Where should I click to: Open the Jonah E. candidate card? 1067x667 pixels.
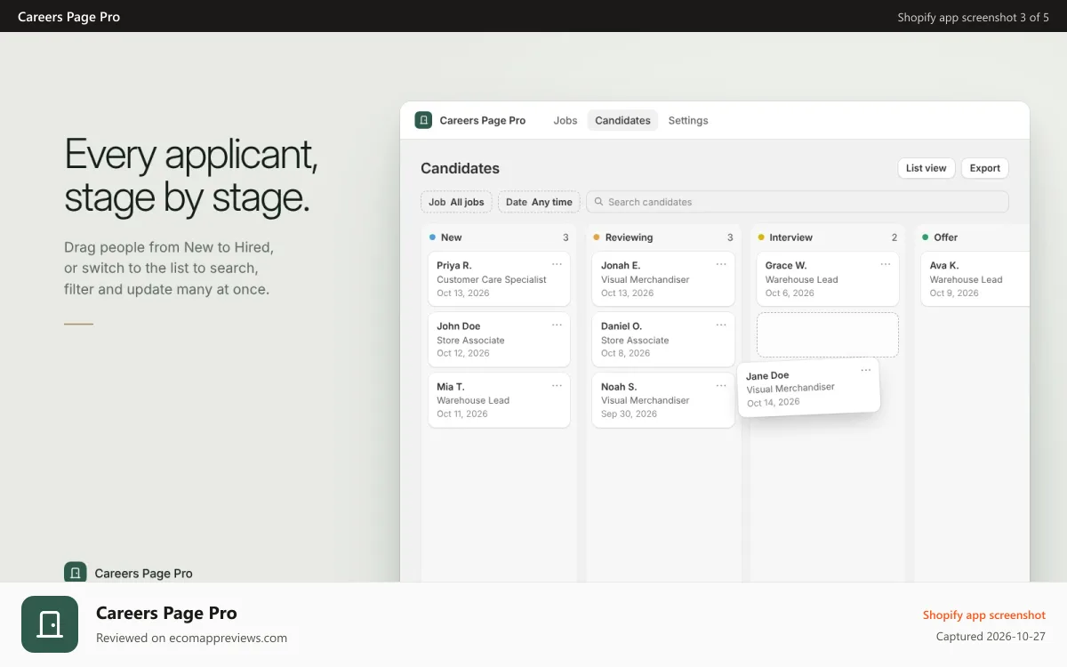[663, 279]
